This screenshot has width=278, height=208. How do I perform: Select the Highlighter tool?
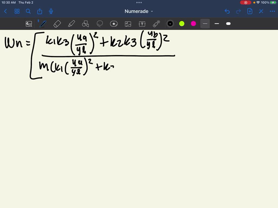pos(71,24)
